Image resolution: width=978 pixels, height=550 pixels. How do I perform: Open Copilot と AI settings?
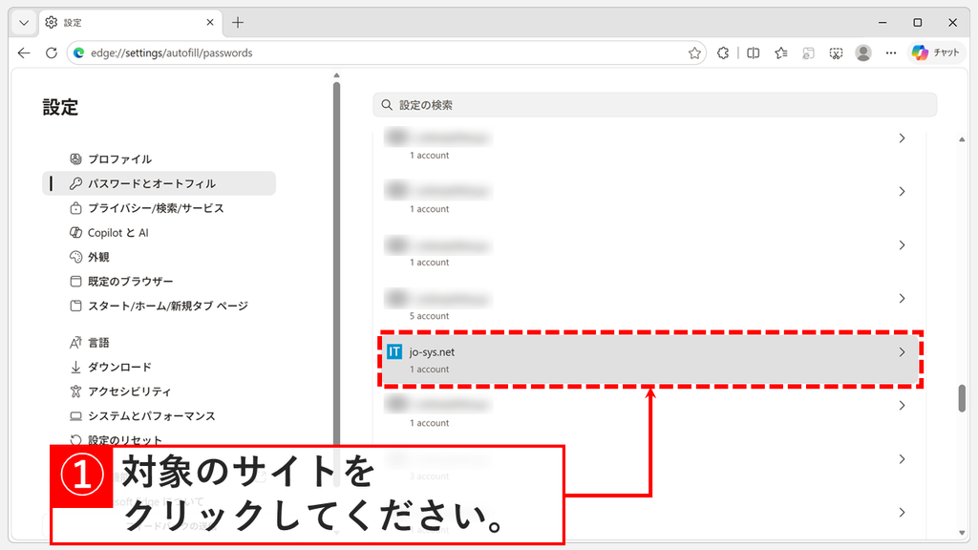(x=159, y=233)
